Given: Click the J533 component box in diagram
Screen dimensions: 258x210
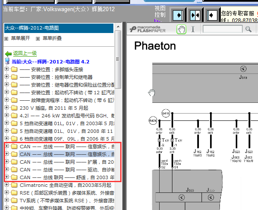Looking at the screenshot, I should click(x=179, y=197).
